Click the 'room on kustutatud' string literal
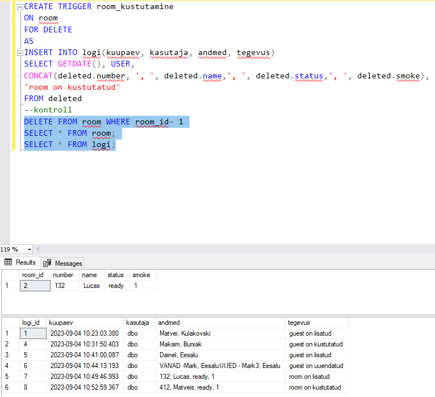 click(x=72, y=87)
